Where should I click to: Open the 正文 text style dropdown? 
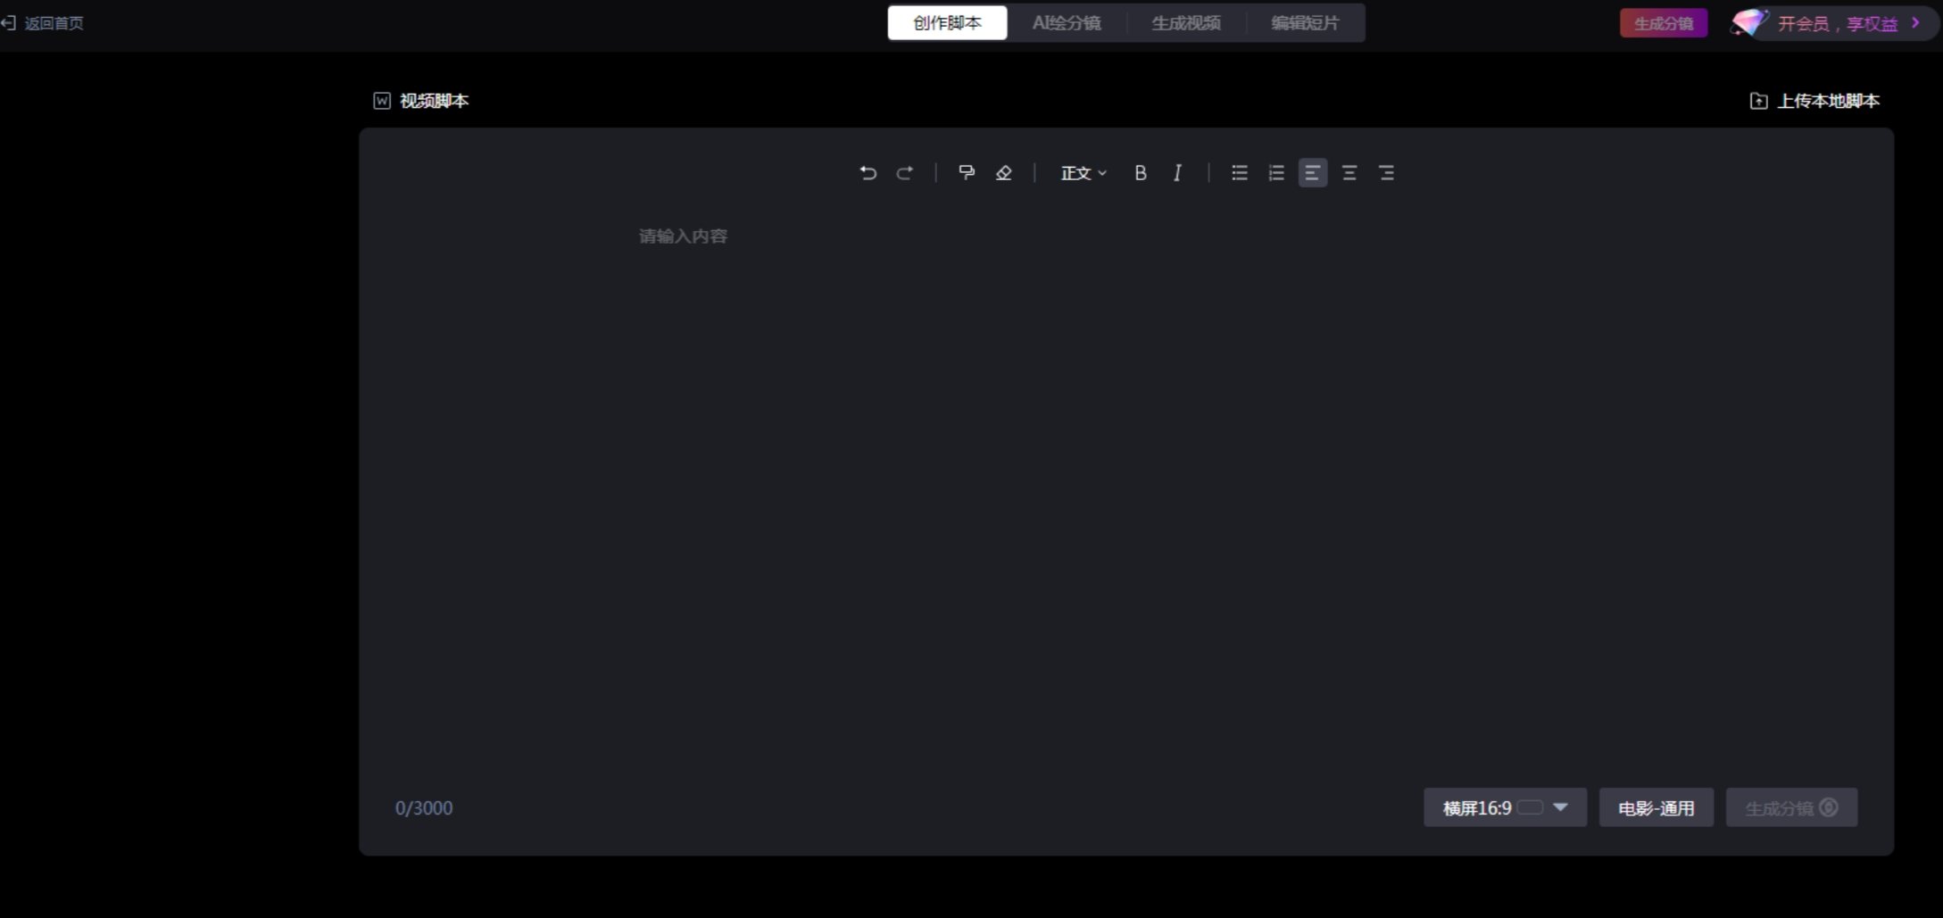(x=1083, y=172)
